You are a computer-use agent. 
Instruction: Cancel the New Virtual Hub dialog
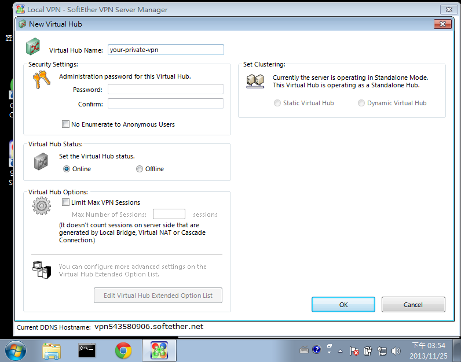click(413, 304)
